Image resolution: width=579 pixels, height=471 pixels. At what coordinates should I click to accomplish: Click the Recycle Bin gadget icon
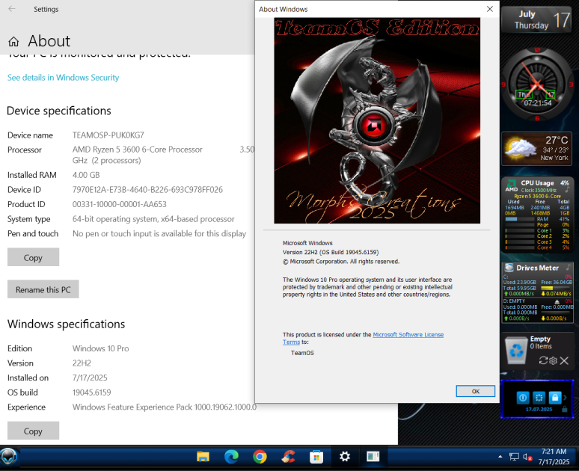[x=516, y=350]
